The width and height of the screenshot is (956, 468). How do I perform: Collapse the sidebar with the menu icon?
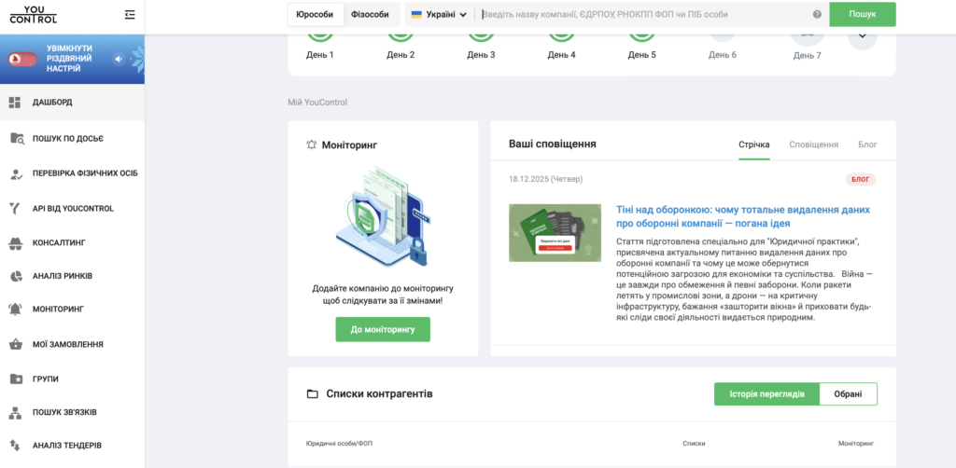(x=129, y=15)
